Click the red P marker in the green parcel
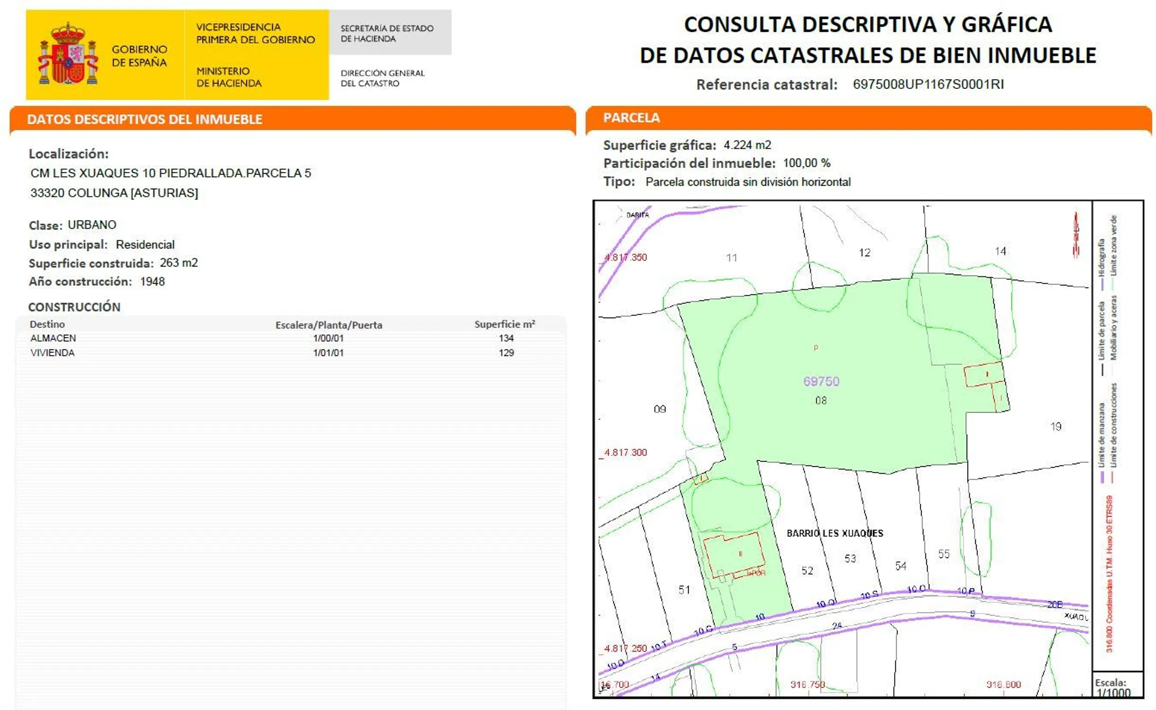This screenshot has width=1156, height=710. (x=816, y=348)
